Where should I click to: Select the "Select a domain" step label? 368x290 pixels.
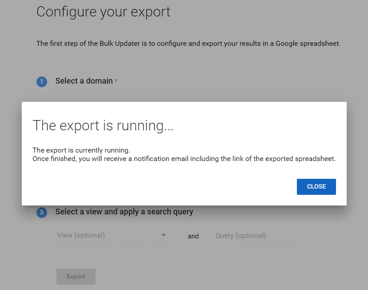click(84, 81)
